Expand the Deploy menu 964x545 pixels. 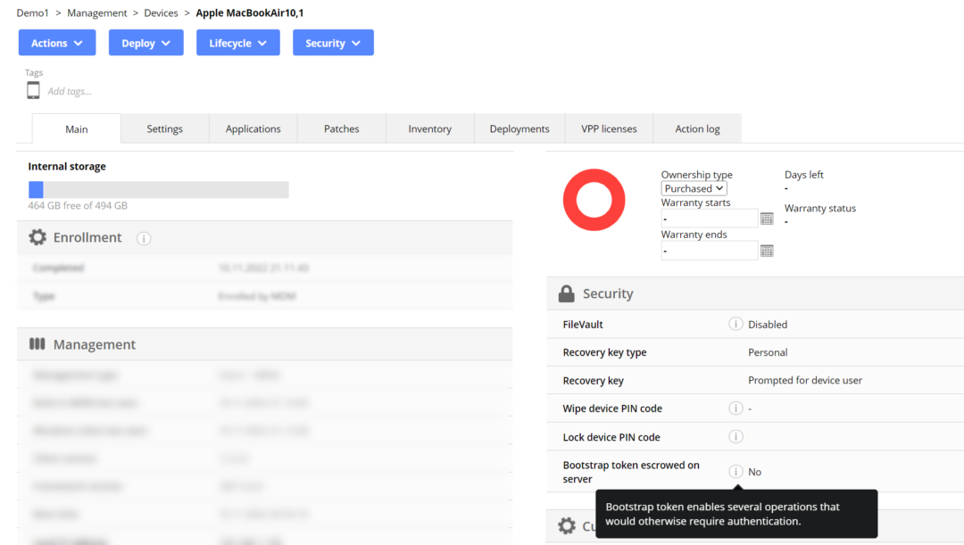[x=145, y=42]
